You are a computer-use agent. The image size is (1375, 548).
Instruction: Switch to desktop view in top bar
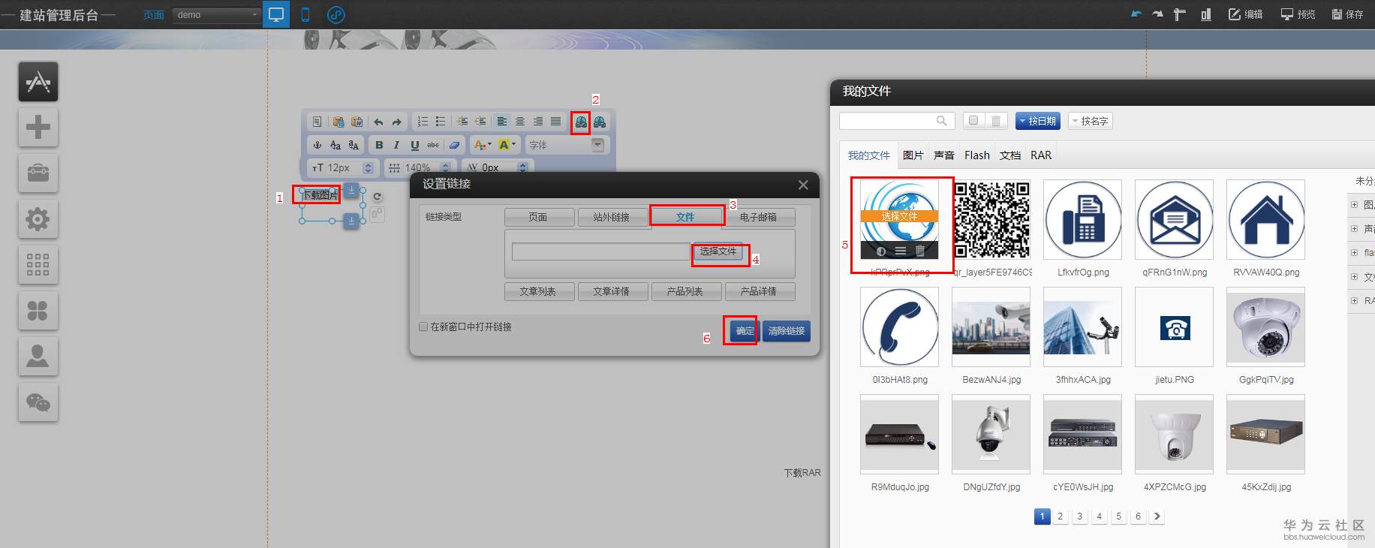276,14
